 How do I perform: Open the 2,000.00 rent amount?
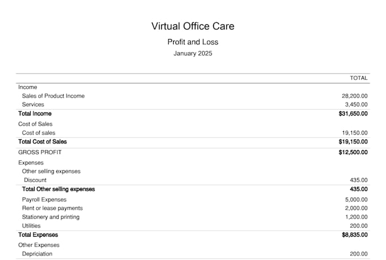[356, 208]
